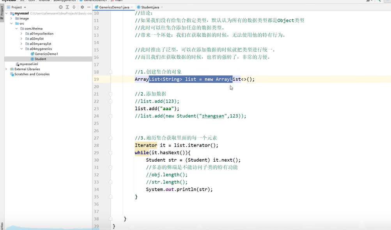Click Expand All icon in Project toolbar
Viewport: 391px width, 230px height.
[67, 7]
